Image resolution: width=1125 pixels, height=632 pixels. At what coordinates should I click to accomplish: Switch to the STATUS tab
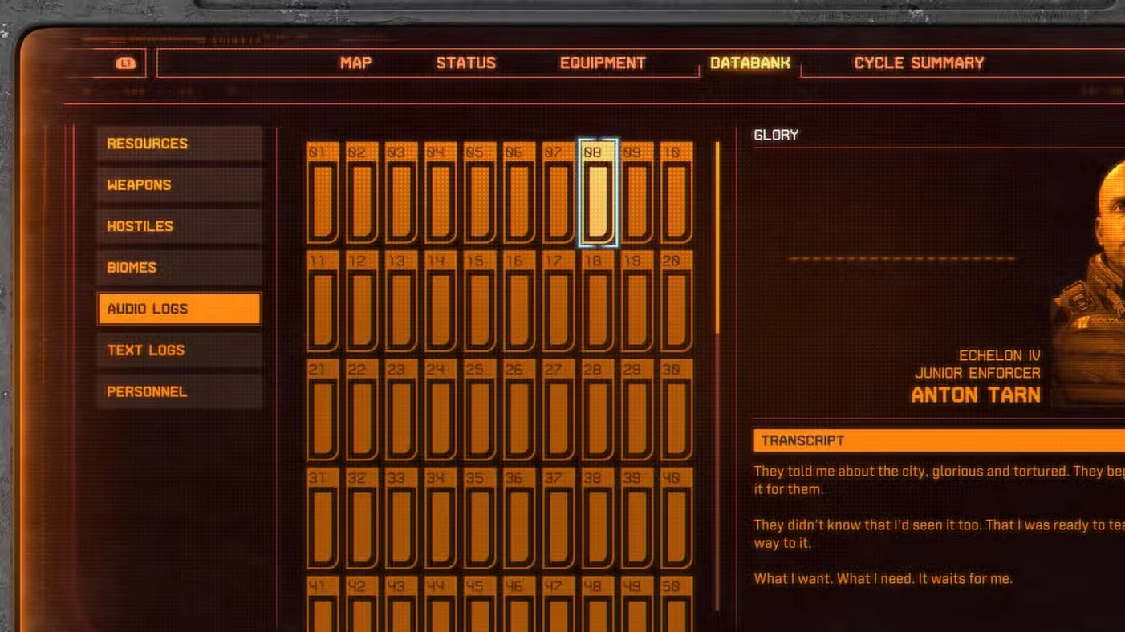465,63
